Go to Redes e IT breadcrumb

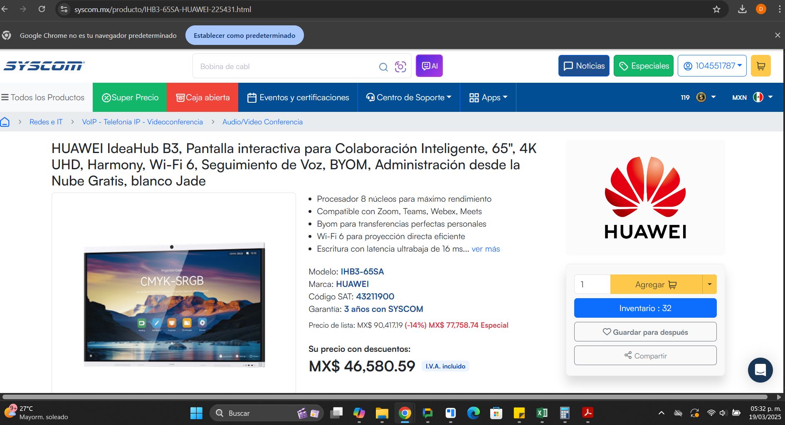(46, 122)
